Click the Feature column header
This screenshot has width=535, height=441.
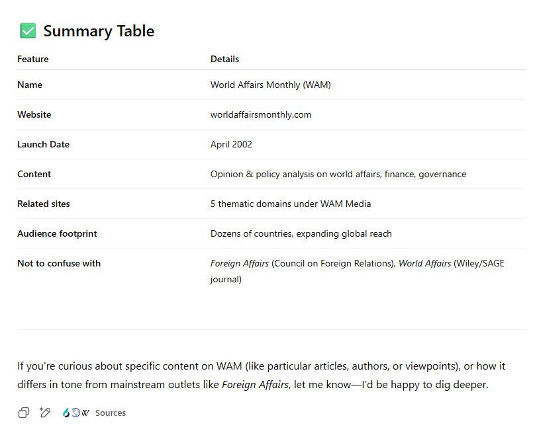(x=33, y=59)
